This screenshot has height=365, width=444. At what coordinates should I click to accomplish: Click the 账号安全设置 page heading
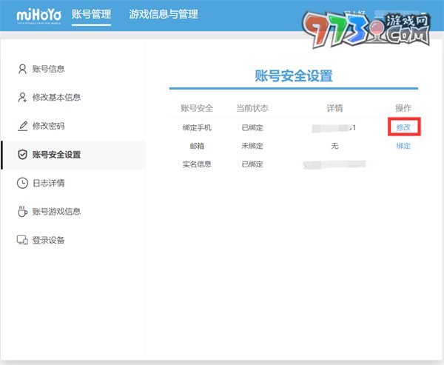tap(293, 76)
